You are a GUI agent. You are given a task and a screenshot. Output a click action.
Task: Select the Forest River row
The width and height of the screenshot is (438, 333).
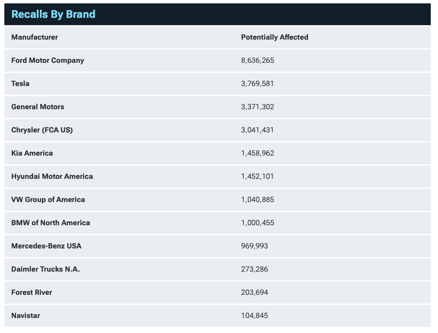click(x=31, y=293)
